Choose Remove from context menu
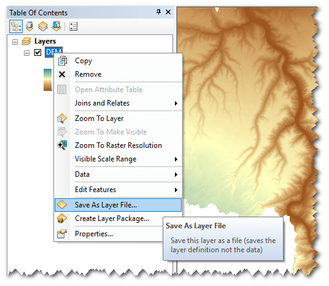 (x=118, y=74)
